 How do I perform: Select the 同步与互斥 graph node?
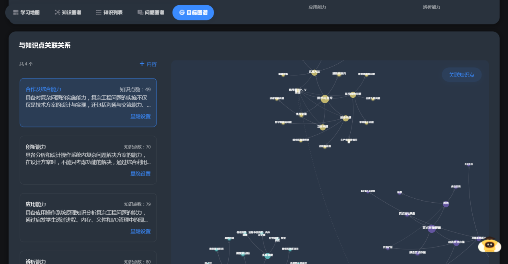point(325,99)
